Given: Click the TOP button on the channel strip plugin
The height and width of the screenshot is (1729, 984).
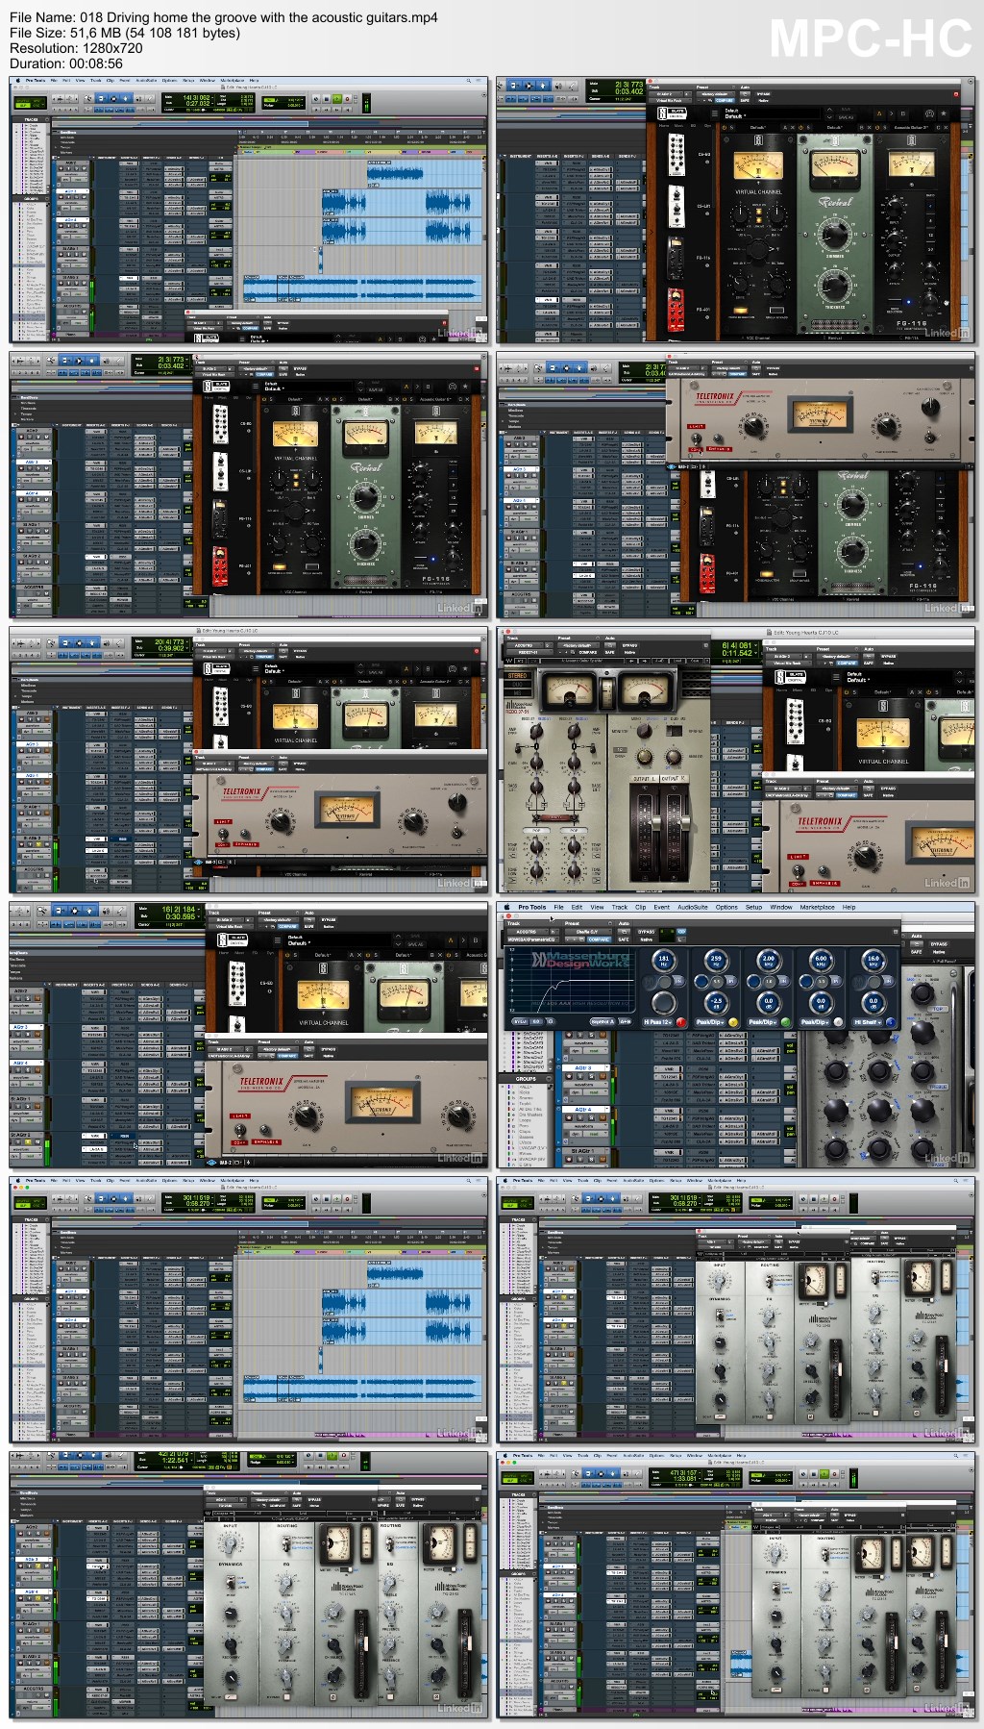Looking at the screenshot, I should click(x=937, y=1009).
